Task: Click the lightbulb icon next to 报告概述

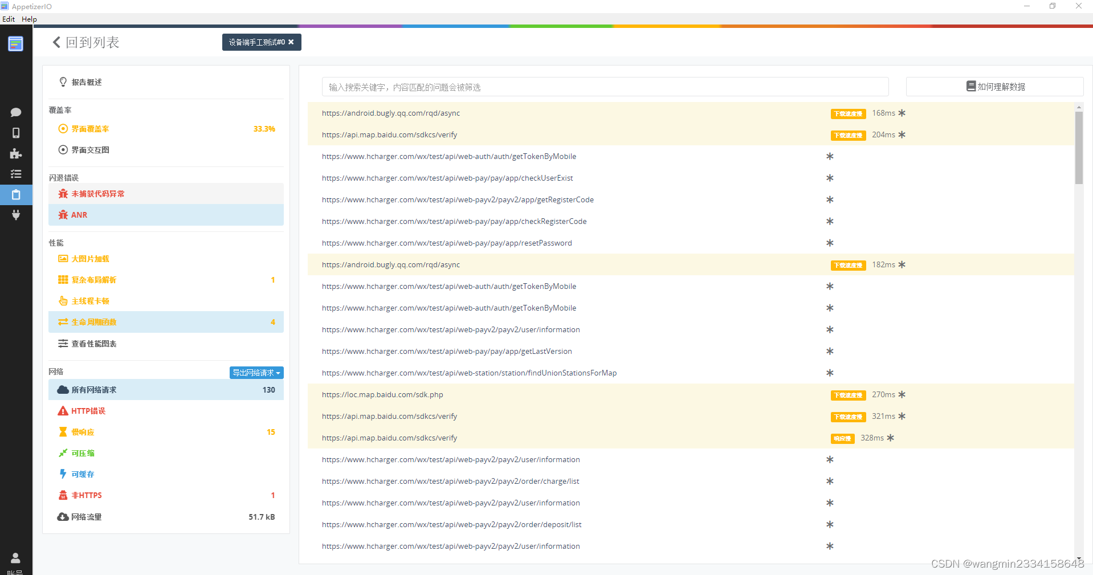Action: pos(63,82)
